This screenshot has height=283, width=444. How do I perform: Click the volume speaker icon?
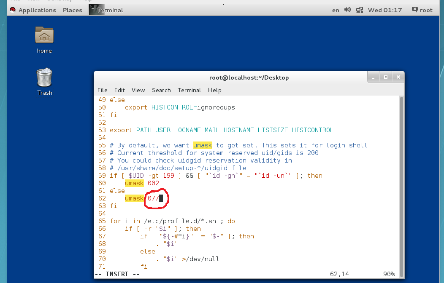(x=347, y=10)
